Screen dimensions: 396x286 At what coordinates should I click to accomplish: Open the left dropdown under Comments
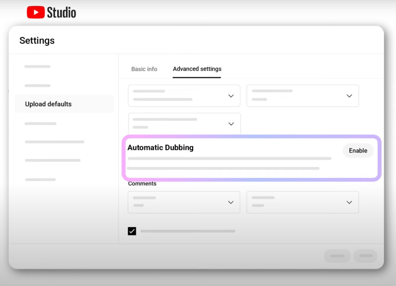coord(184,202)
